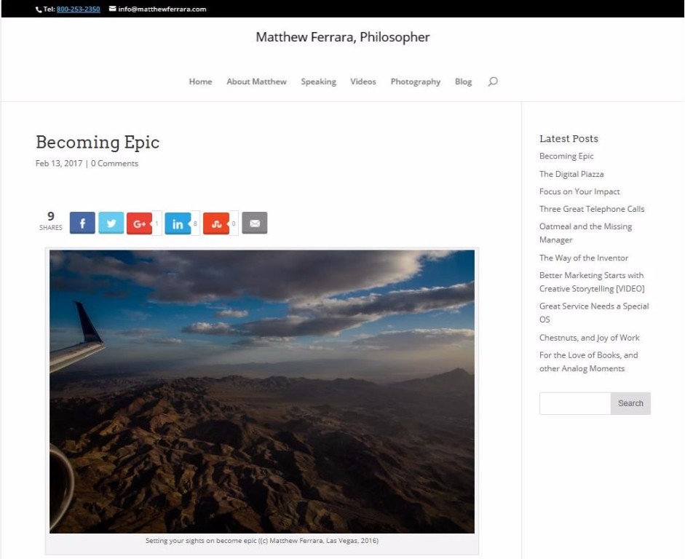Click the Twitter share icon
The image size is (685, 559).
pyautogui.click(x=111, y=223)
